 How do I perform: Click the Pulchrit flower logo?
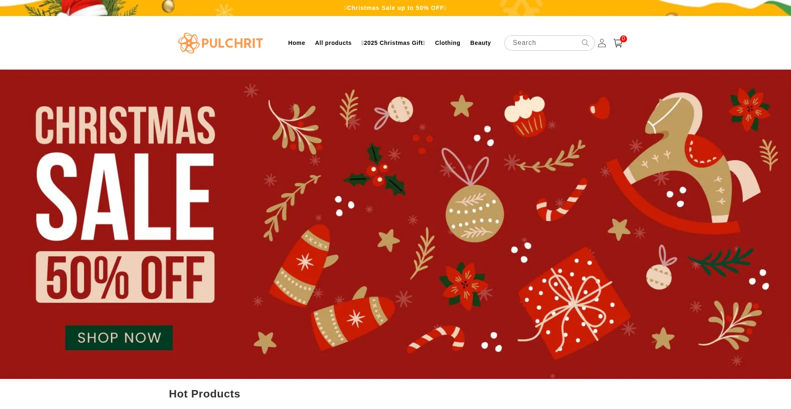coord(189,43)
